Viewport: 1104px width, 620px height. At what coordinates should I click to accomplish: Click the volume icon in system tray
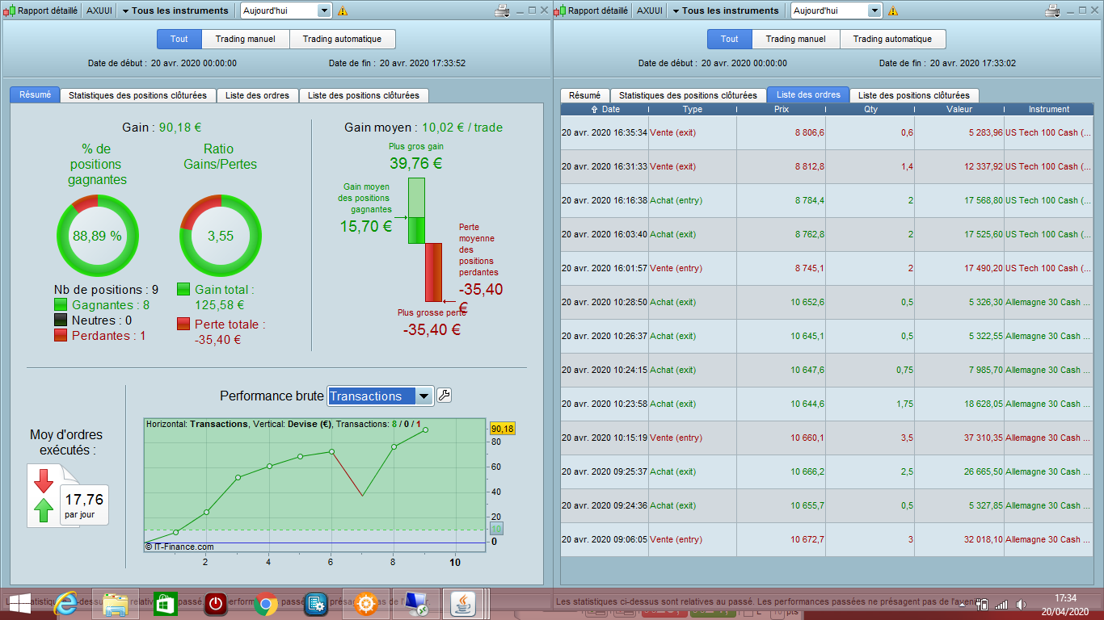click(x=1021, y=604)
